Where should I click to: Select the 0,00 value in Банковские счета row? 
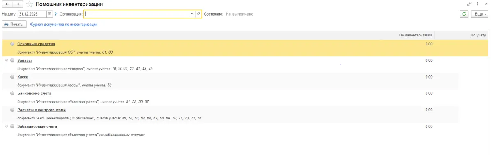click(429, 93)
